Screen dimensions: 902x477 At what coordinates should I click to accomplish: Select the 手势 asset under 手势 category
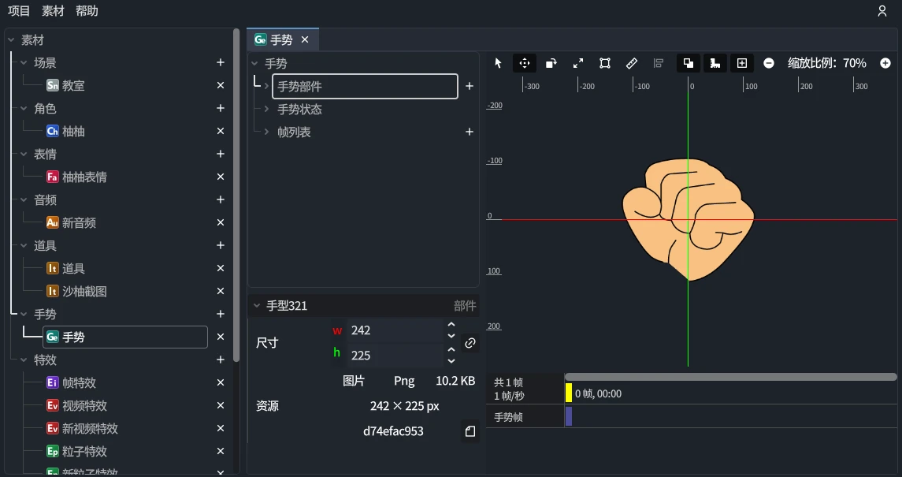[124, 337]
